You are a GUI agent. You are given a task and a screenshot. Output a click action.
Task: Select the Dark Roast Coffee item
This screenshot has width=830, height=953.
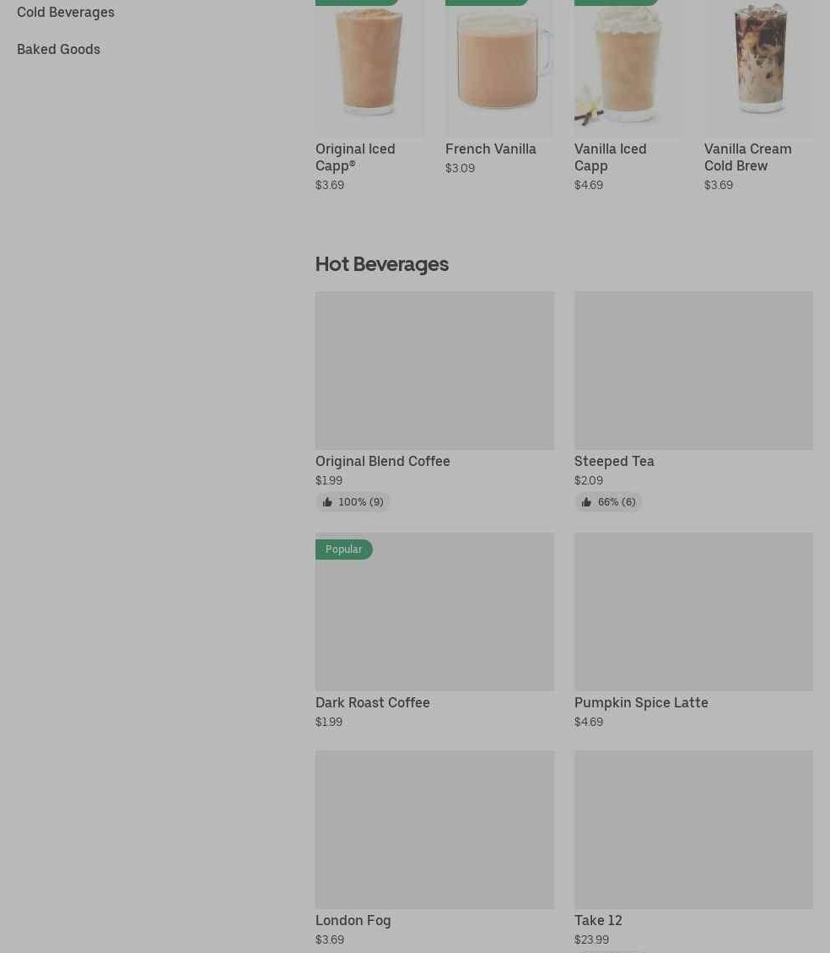[x=372, y=702]
